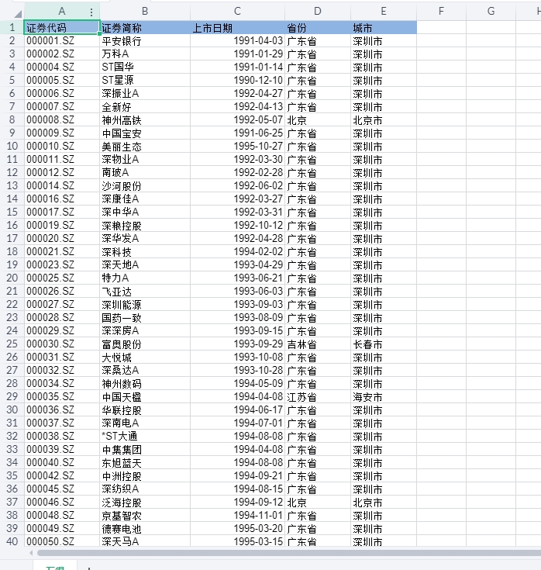Select cell 东旭蓝天
Viewport: 541px width, 570px height.
click(x=145, y=462)
